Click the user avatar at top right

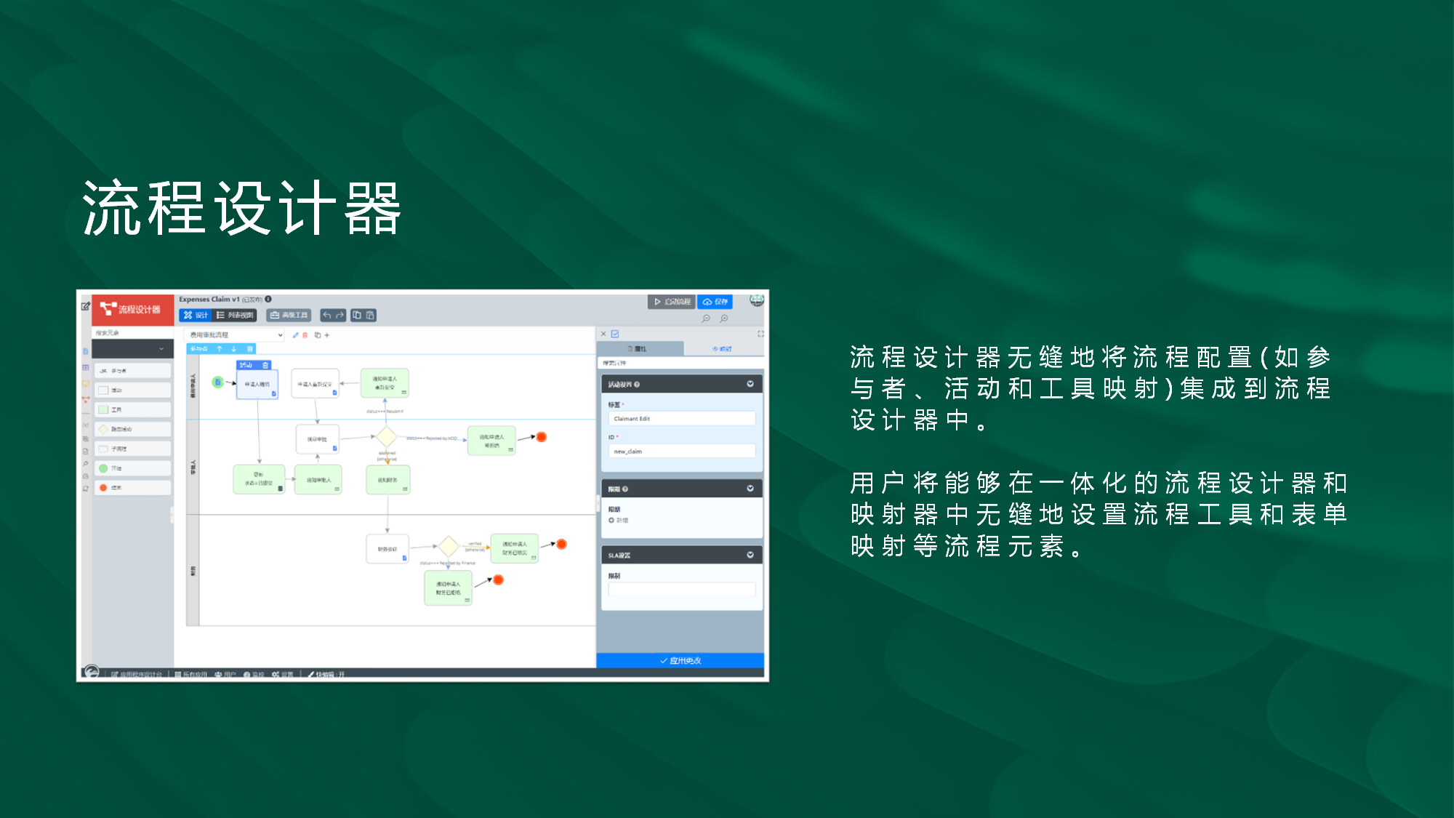click(x=757, y=300)
